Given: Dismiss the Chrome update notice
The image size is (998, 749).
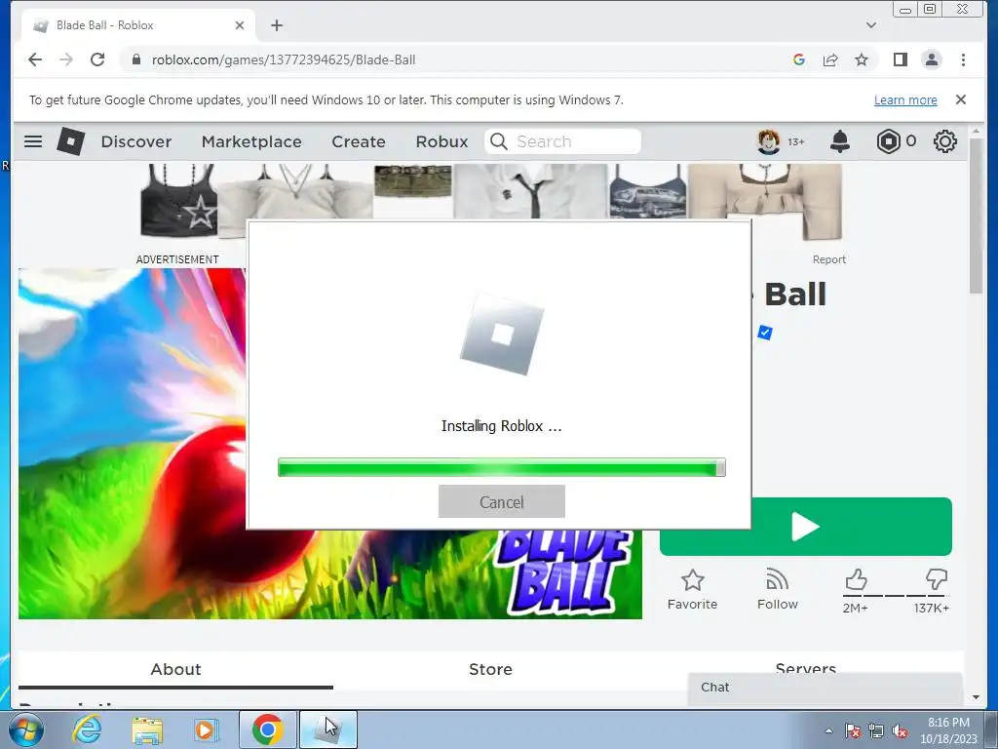Looking at the screenshot, I should (x=961, y=99).
